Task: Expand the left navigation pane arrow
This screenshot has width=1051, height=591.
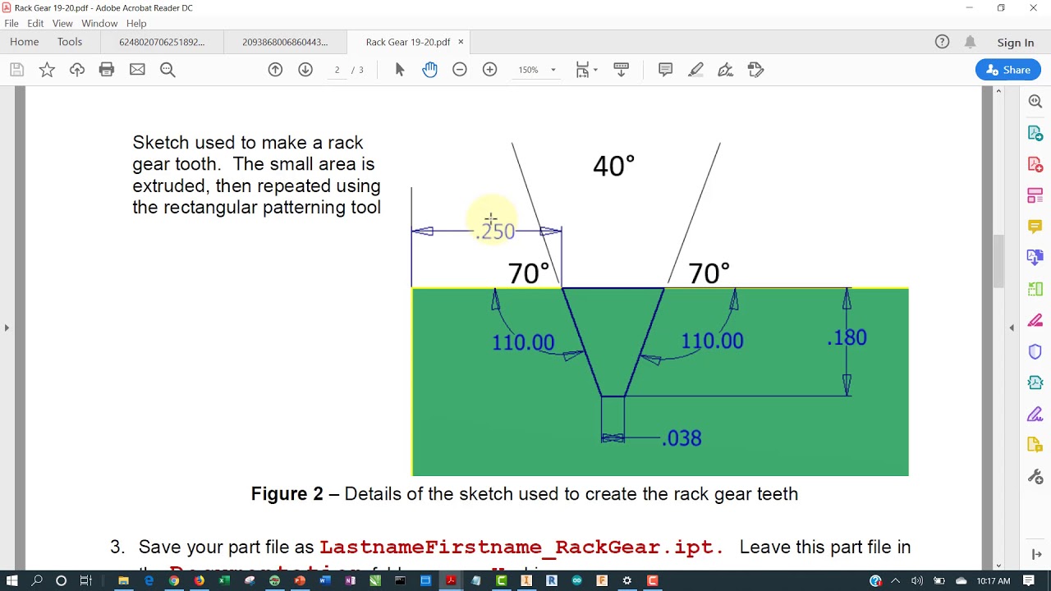Action: point(7,328)
